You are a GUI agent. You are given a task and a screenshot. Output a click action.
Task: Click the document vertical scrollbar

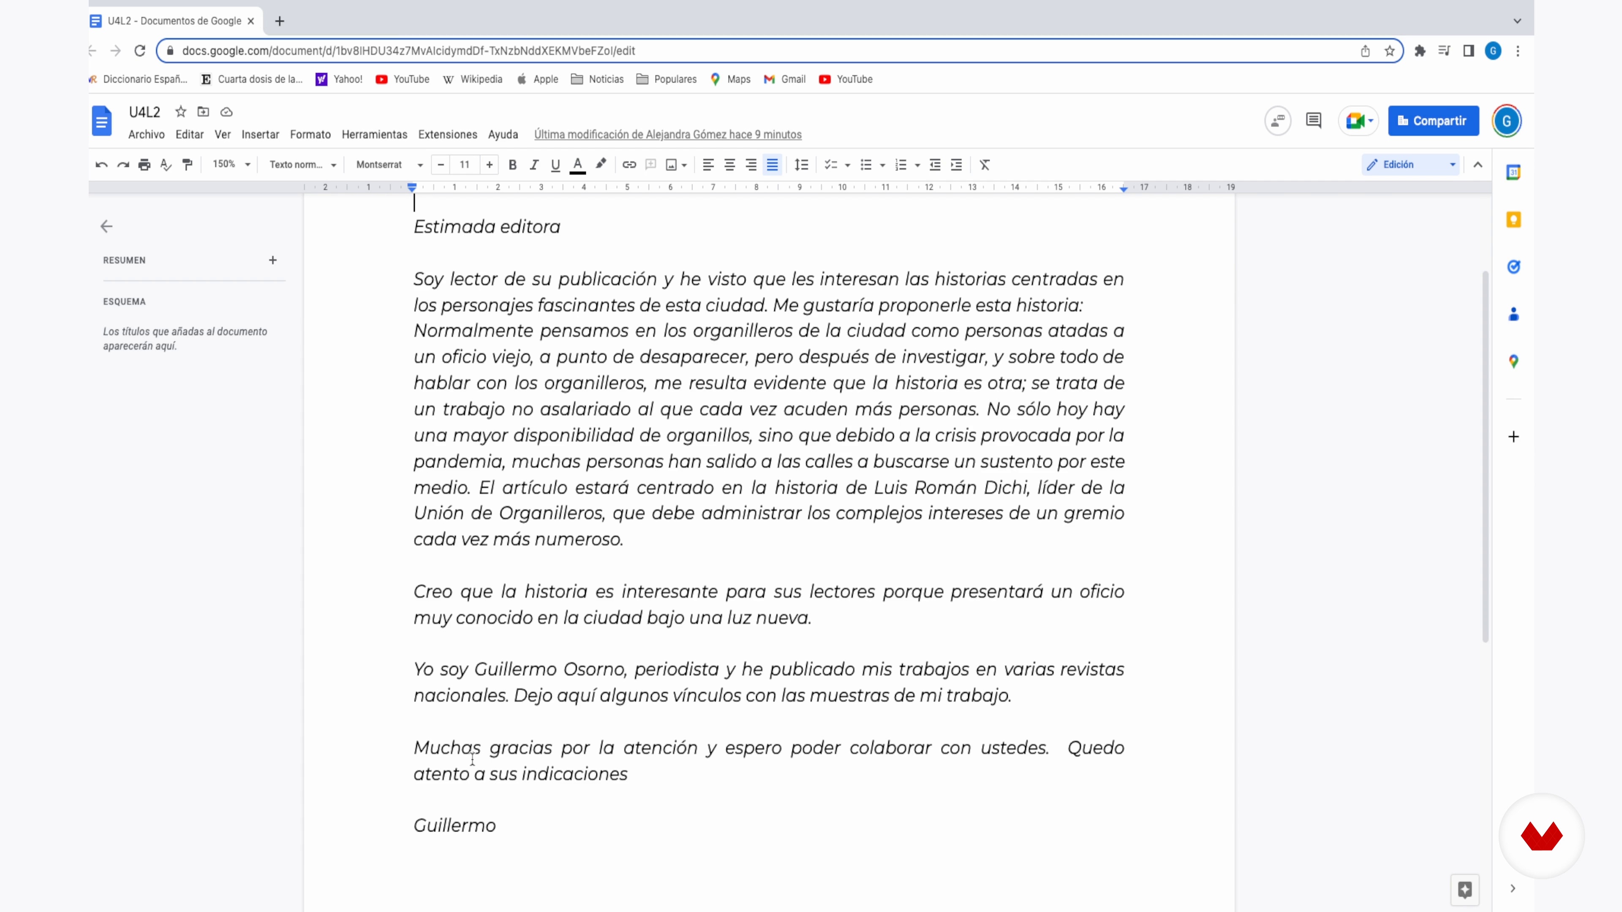pos(1486,456)
